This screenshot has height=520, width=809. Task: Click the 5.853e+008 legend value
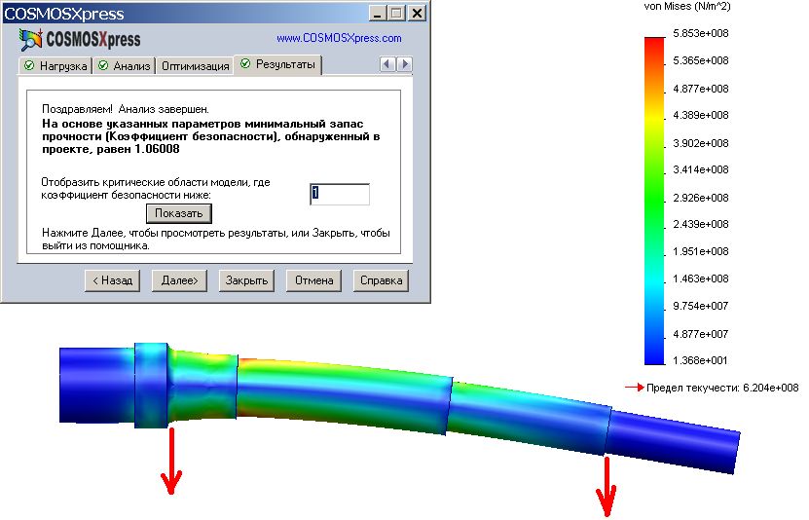click(701, 33)
